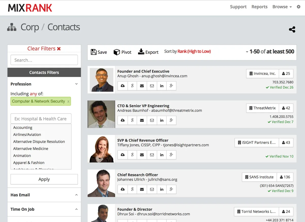Click Founder and Chief Executive title

pos(143,71)
